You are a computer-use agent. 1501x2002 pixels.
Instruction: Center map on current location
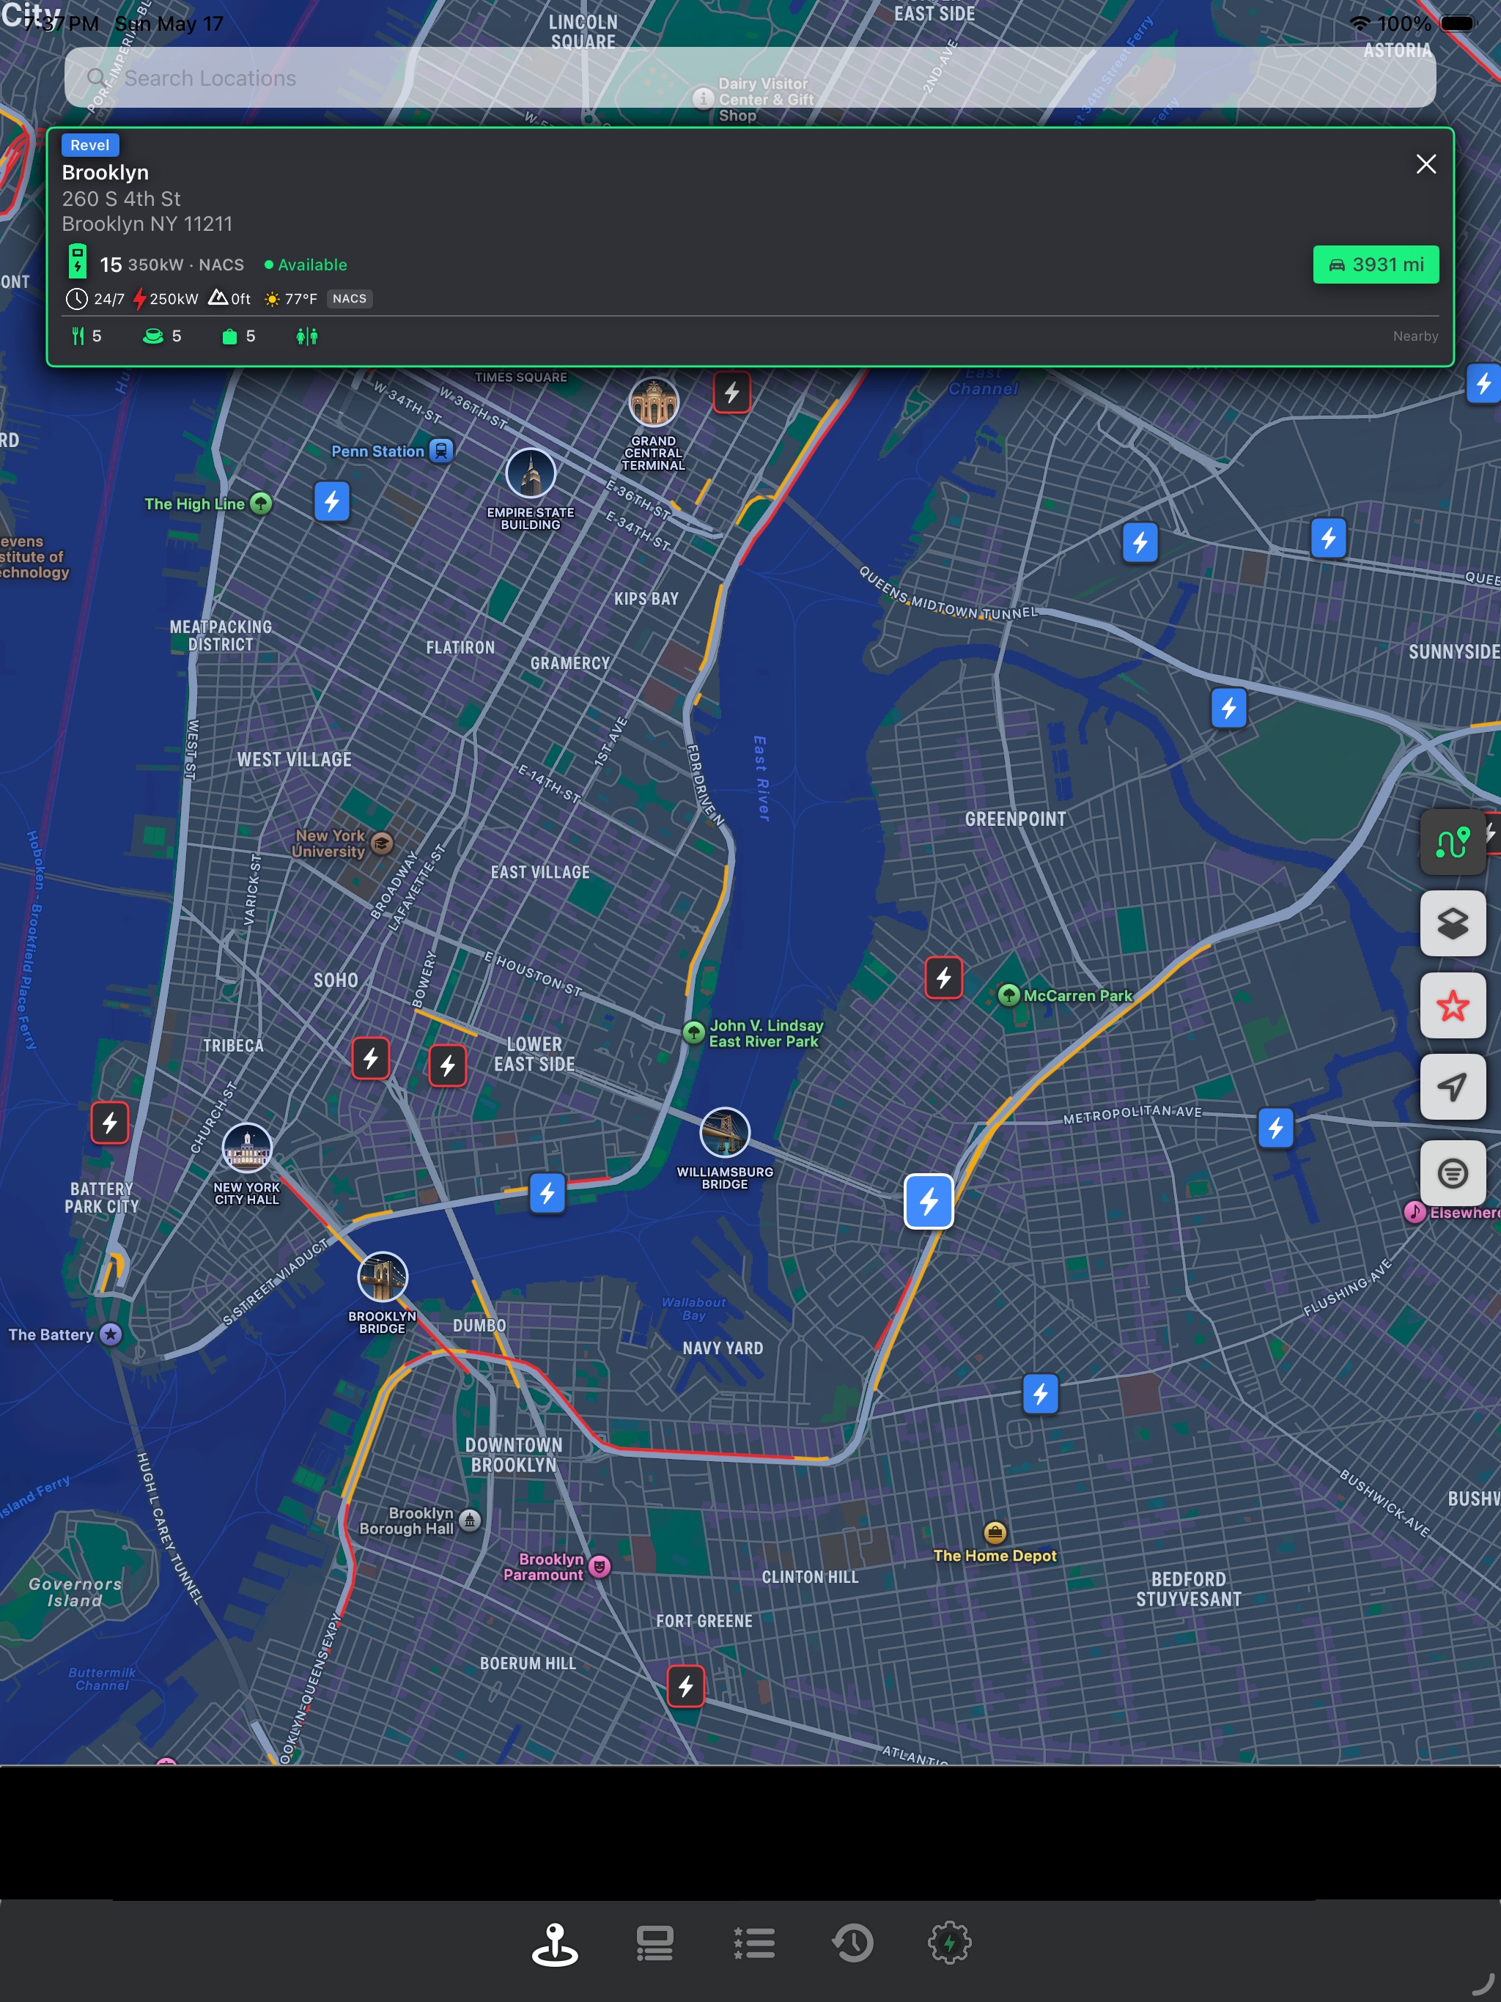[x=1452, y=1087]
